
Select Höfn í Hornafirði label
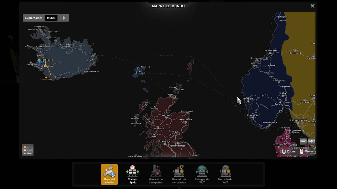(92, 71)
